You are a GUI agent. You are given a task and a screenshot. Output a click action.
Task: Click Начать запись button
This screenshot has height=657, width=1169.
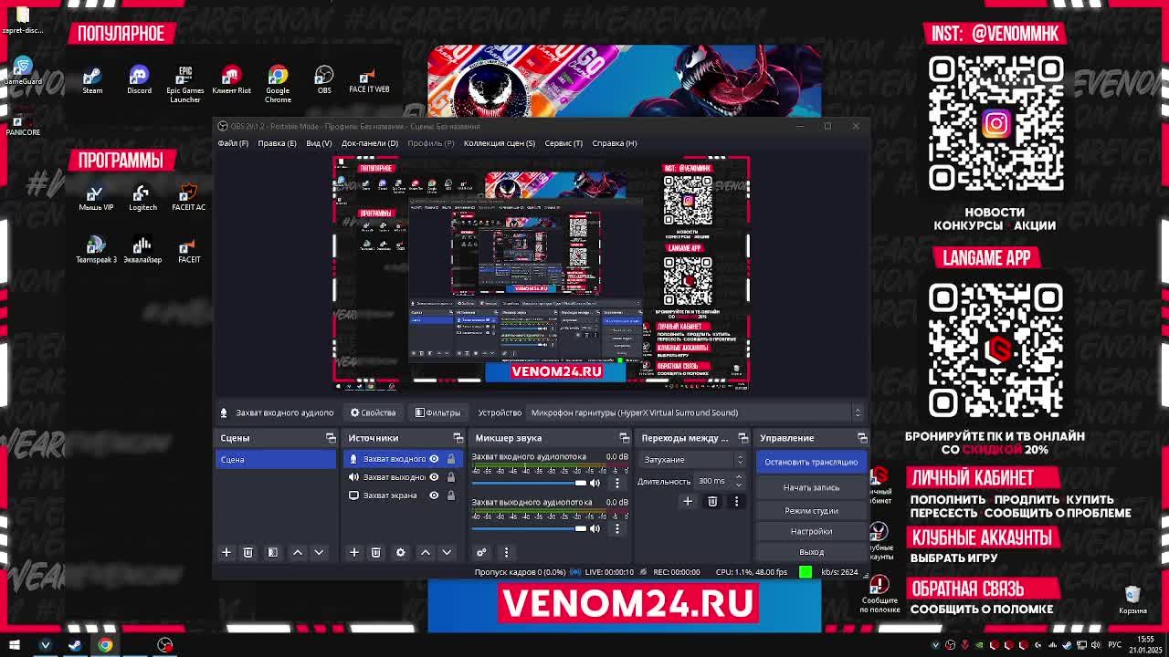(x=811, y=487)
